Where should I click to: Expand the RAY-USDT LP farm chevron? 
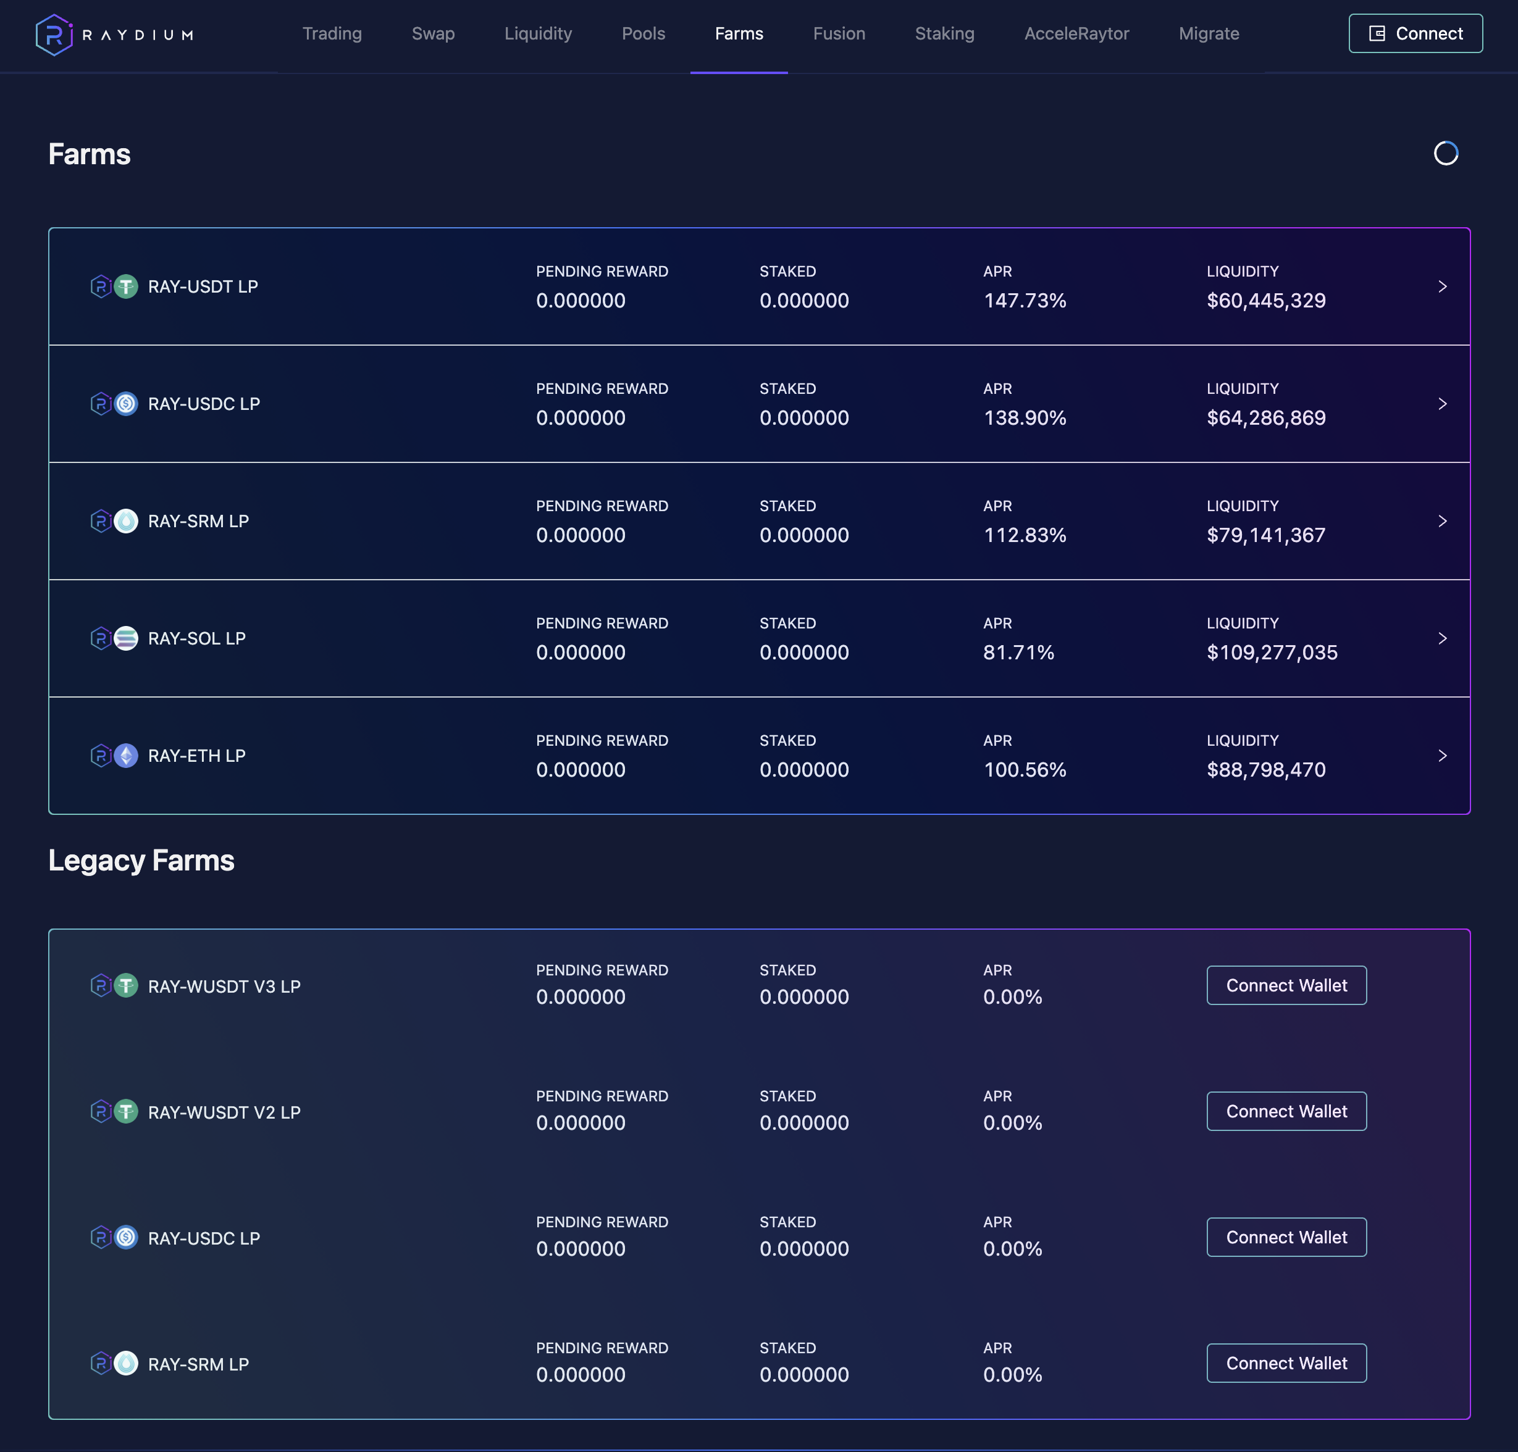1442,287
